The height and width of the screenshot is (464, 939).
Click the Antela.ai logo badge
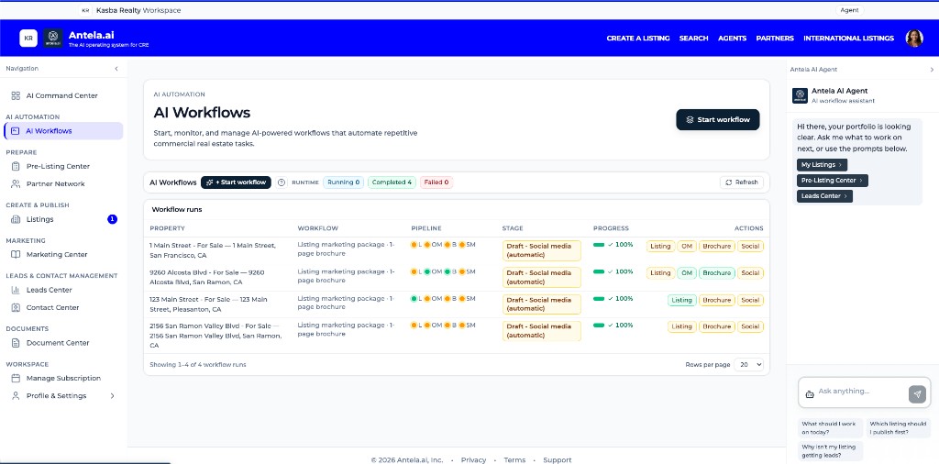pos(52,38)
